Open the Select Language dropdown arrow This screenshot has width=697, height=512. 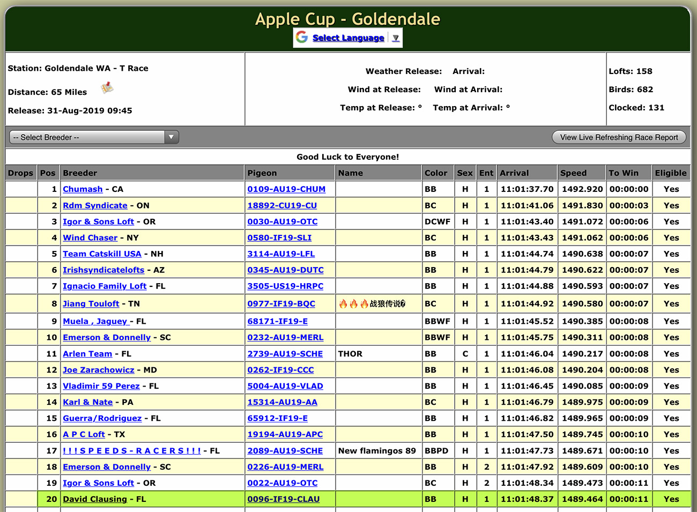point(396,38)
